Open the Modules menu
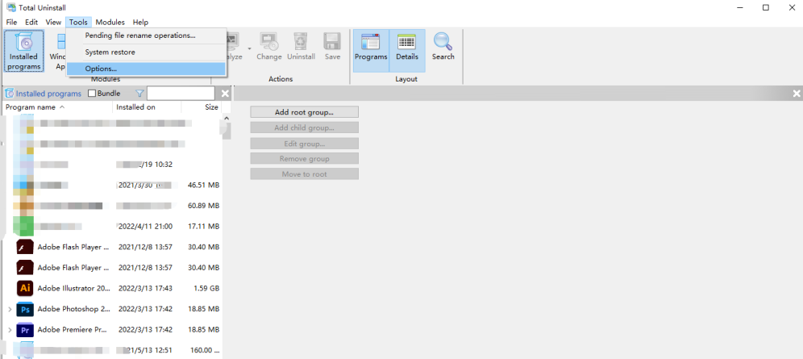803x359 pixels. (x=110, y=22)
